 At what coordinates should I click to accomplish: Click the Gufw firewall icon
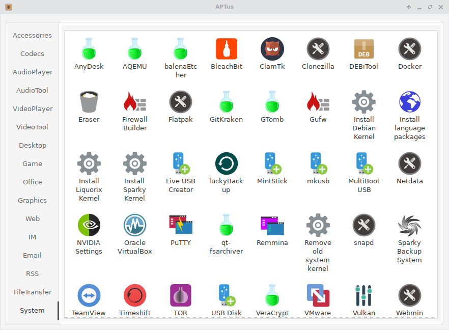318,102
